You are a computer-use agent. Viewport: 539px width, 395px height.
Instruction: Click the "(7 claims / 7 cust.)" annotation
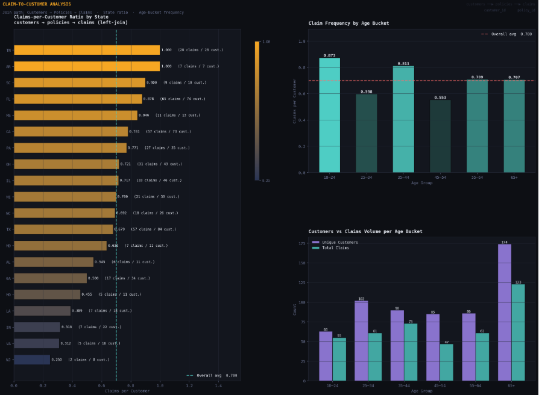[x=198, y=66]
